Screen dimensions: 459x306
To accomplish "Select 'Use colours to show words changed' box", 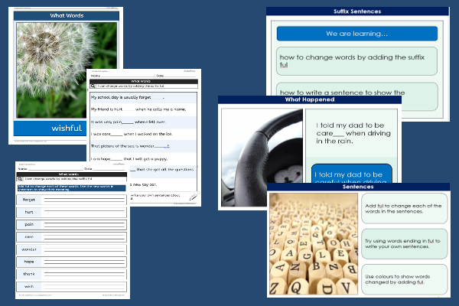I will 404,279.
